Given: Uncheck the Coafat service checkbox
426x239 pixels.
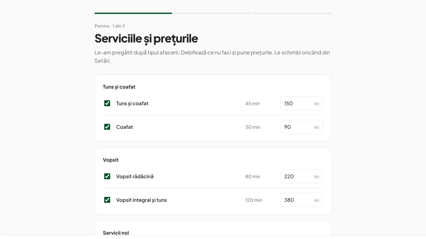Looking at the screenshot, I should point(107,127).
